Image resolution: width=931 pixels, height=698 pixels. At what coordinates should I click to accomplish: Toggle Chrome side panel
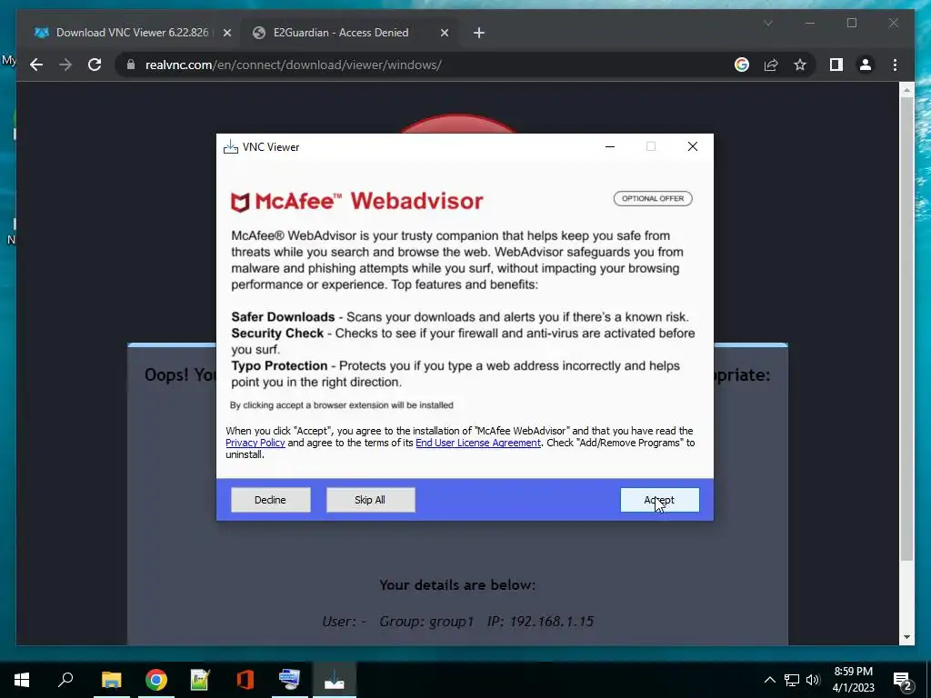tap(836, 65)
